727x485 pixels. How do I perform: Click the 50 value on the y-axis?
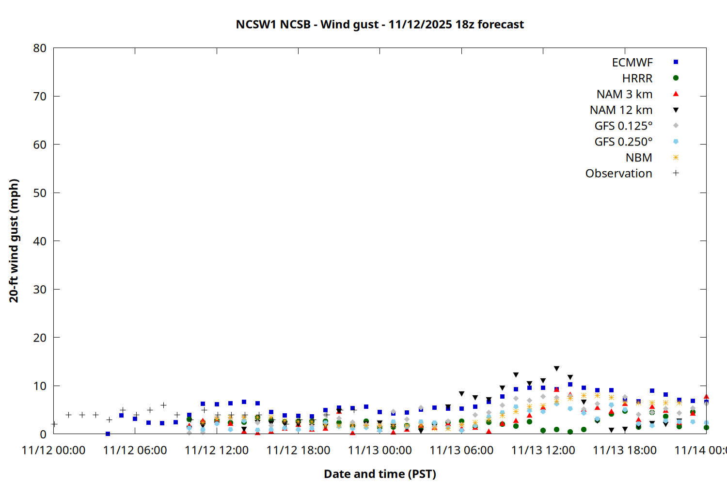(x=40, y=193)
